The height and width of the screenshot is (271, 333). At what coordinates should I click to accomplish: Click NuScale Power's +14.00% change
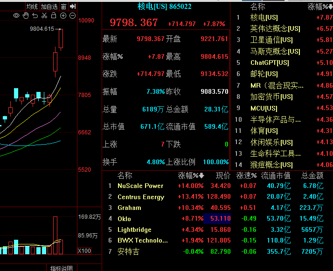click(x=190, y=186)
